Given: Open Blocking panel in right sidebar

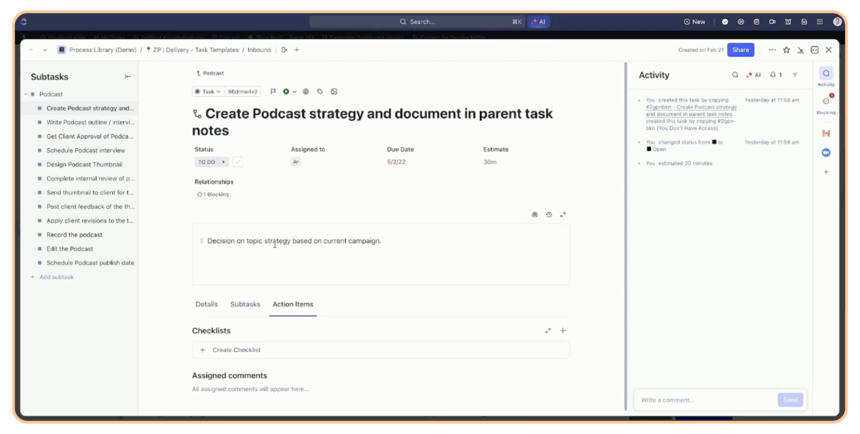Looking at the screenshot, I should (826, 104).
